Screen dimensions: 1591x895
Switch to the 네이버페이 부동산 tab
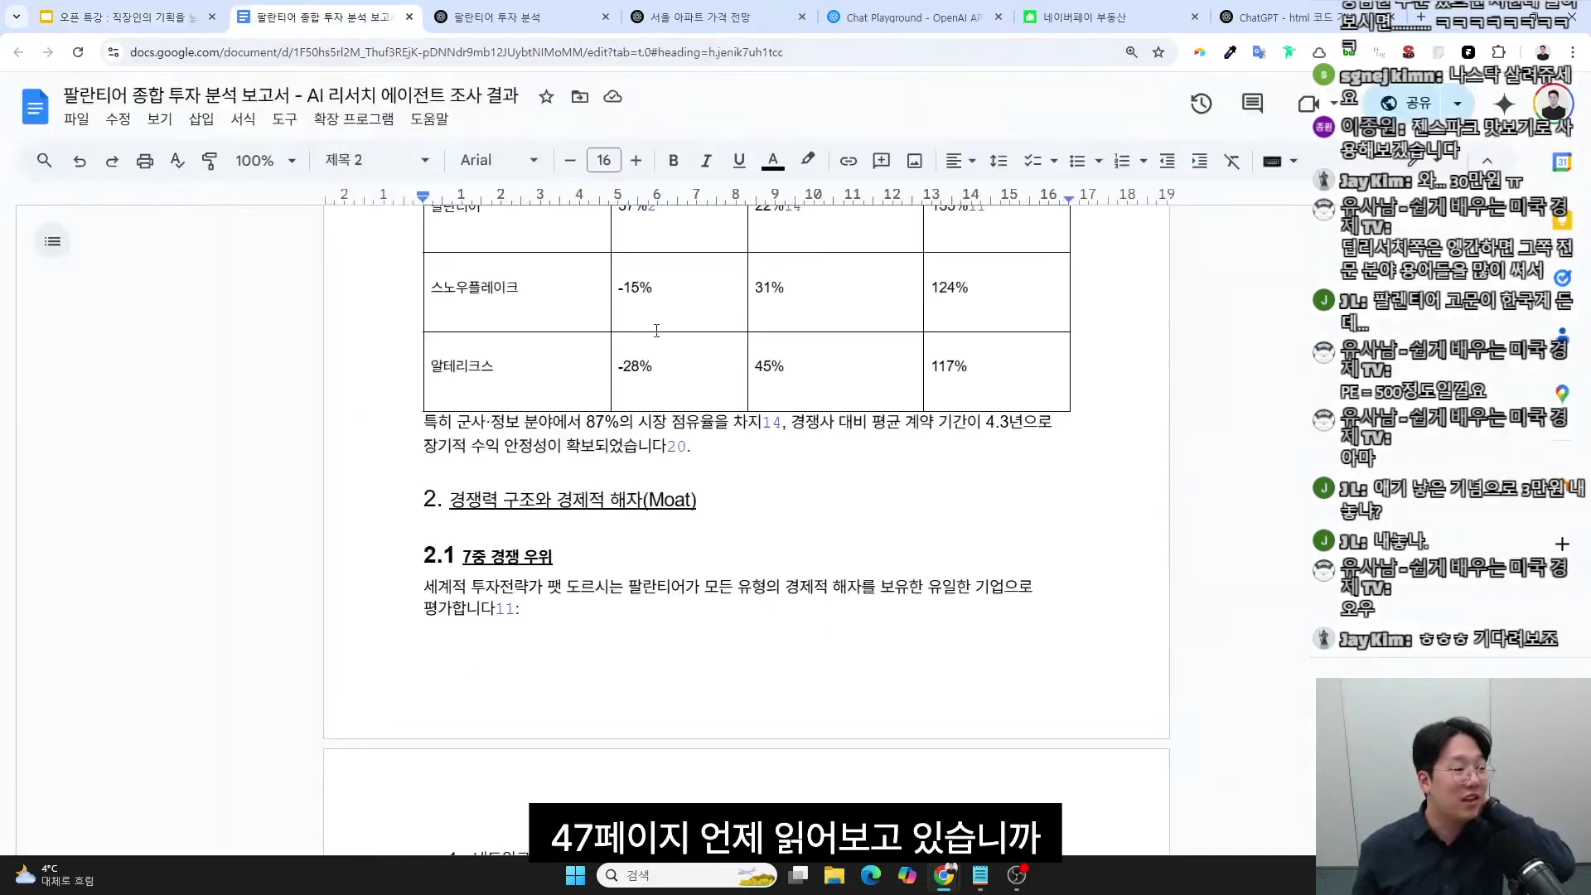[1111, 17]
